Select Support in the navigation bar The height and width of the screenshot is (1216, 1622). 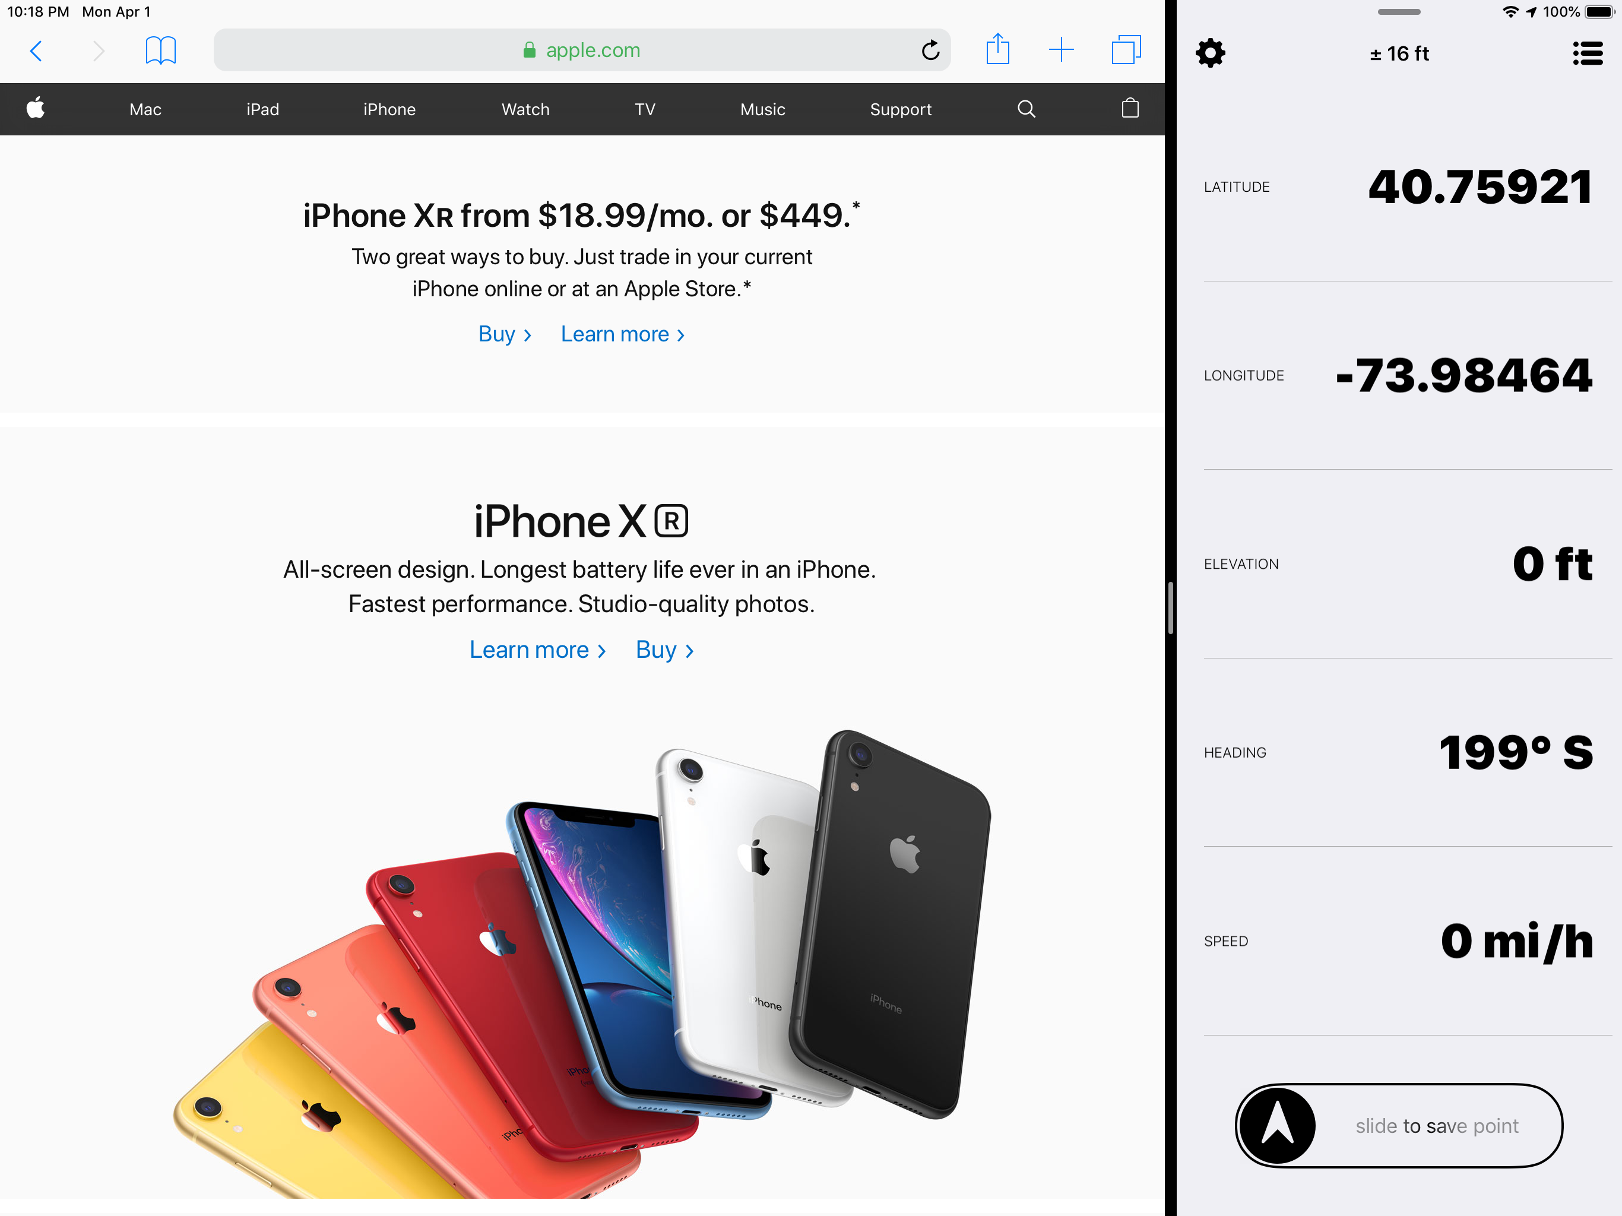901,109
